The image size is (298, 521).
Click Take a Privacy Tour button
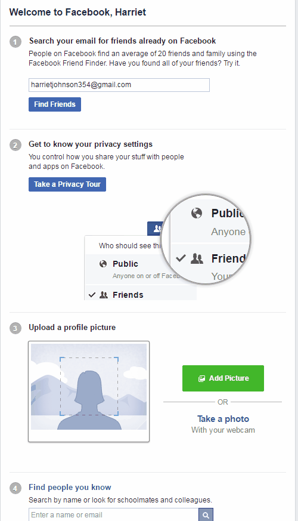[x=67, y=184]
